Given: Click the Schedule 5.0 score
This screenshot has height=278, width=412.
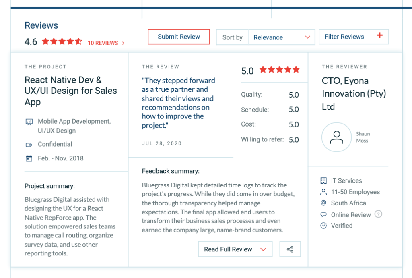Looking at the screenshot, I should coord(294,110).
